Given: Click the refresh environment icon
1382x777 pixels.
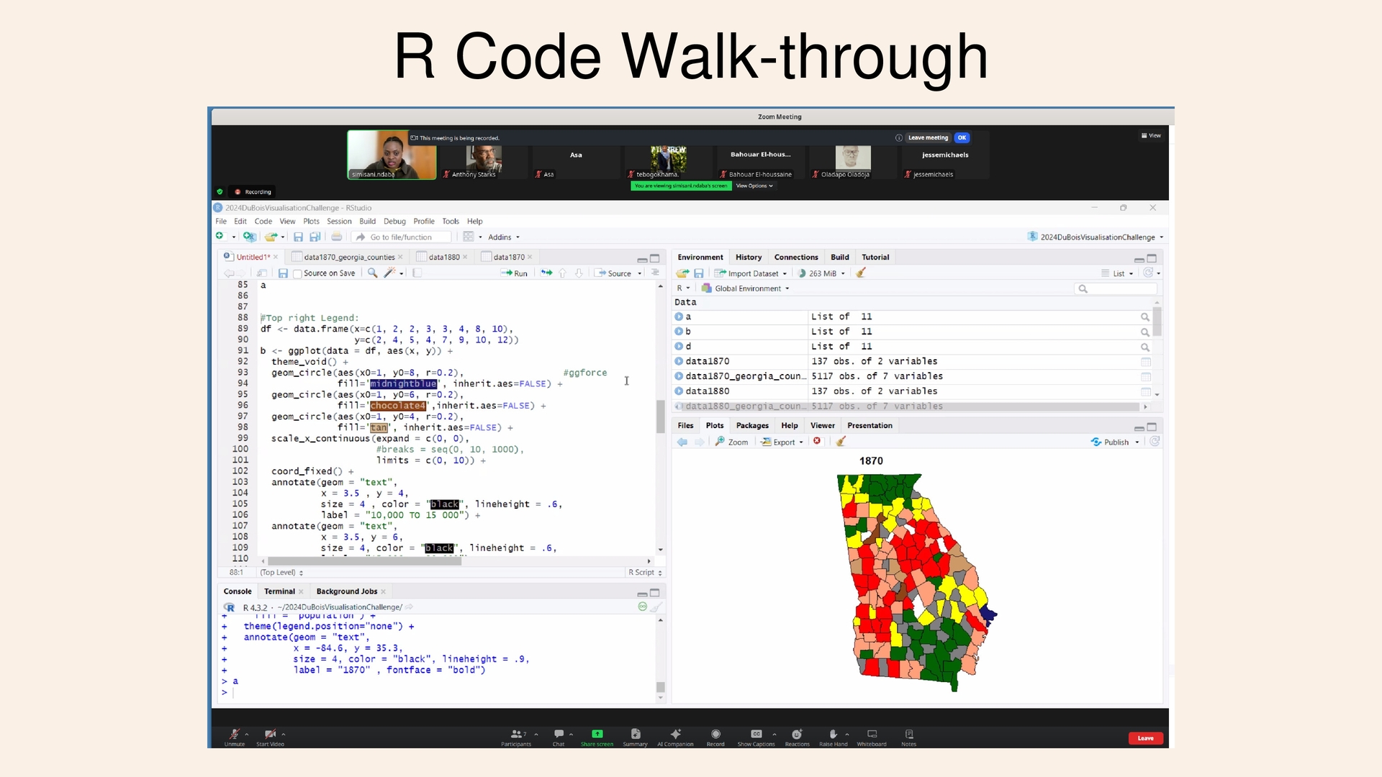Looking at the screenshot, I should pyautogui.click(x=1149, y=273).
